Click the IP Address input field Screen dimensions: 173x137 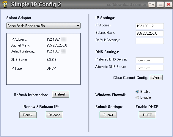click(x=150, y=26)
